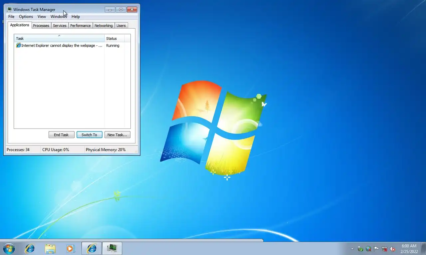Show hidden tray icons arrow
The height and width of the screenshot is (255, 426).
[352, 249]
